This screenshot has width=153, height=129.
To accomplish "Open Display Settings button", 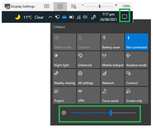I will [x=20, y=6].
